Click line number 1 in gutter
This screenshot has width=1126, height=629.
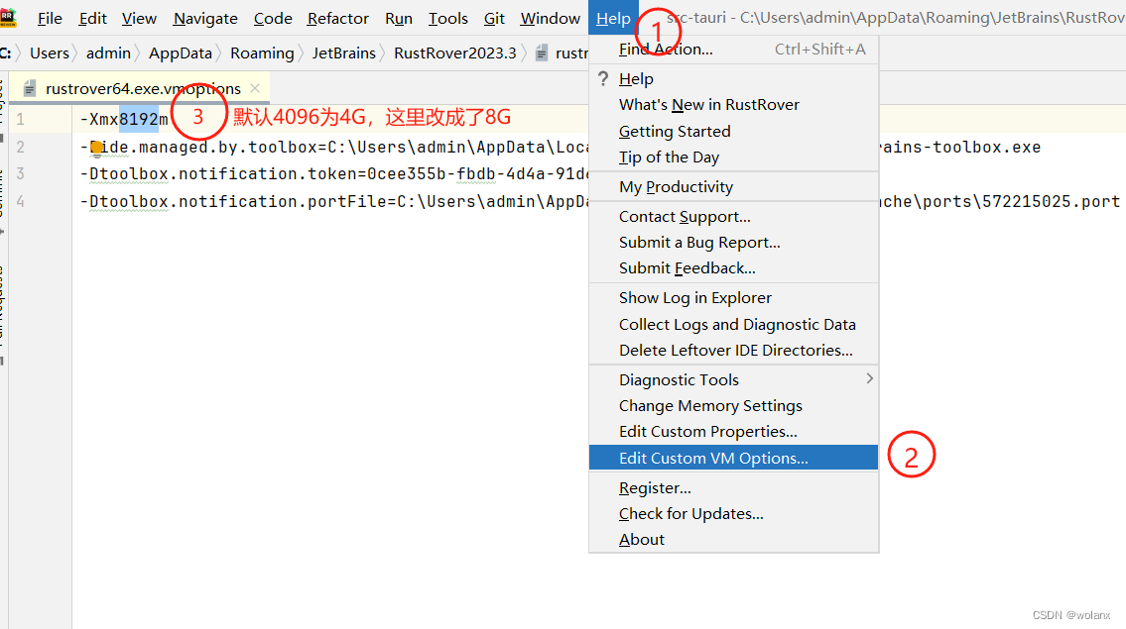coord(20,119)
